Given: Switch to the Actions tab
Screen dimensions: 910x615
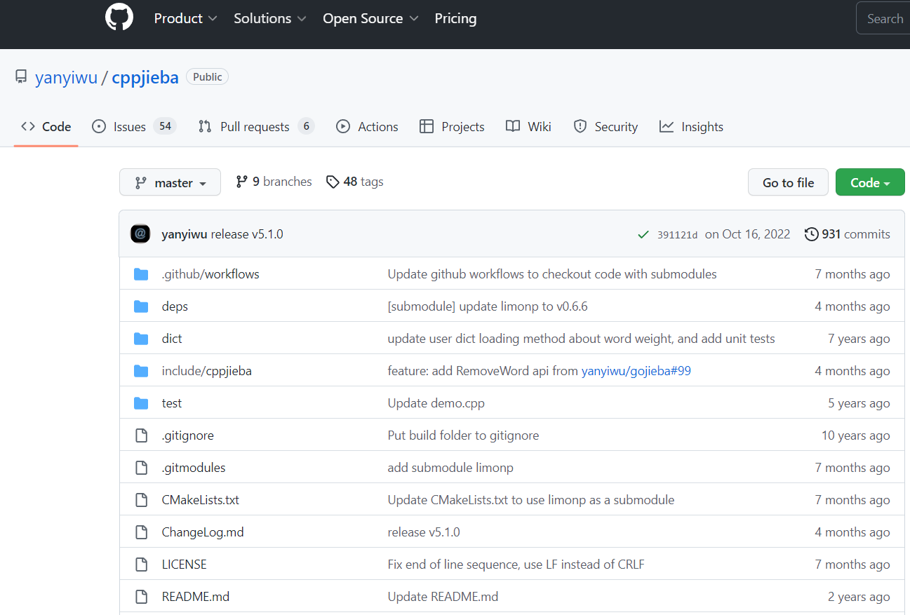Looking at the screenshot, I should pos(367,127).
